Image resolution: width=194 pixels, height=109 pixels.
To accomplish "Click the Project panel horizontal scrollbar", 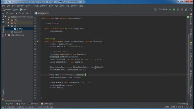I will [13, 101].
